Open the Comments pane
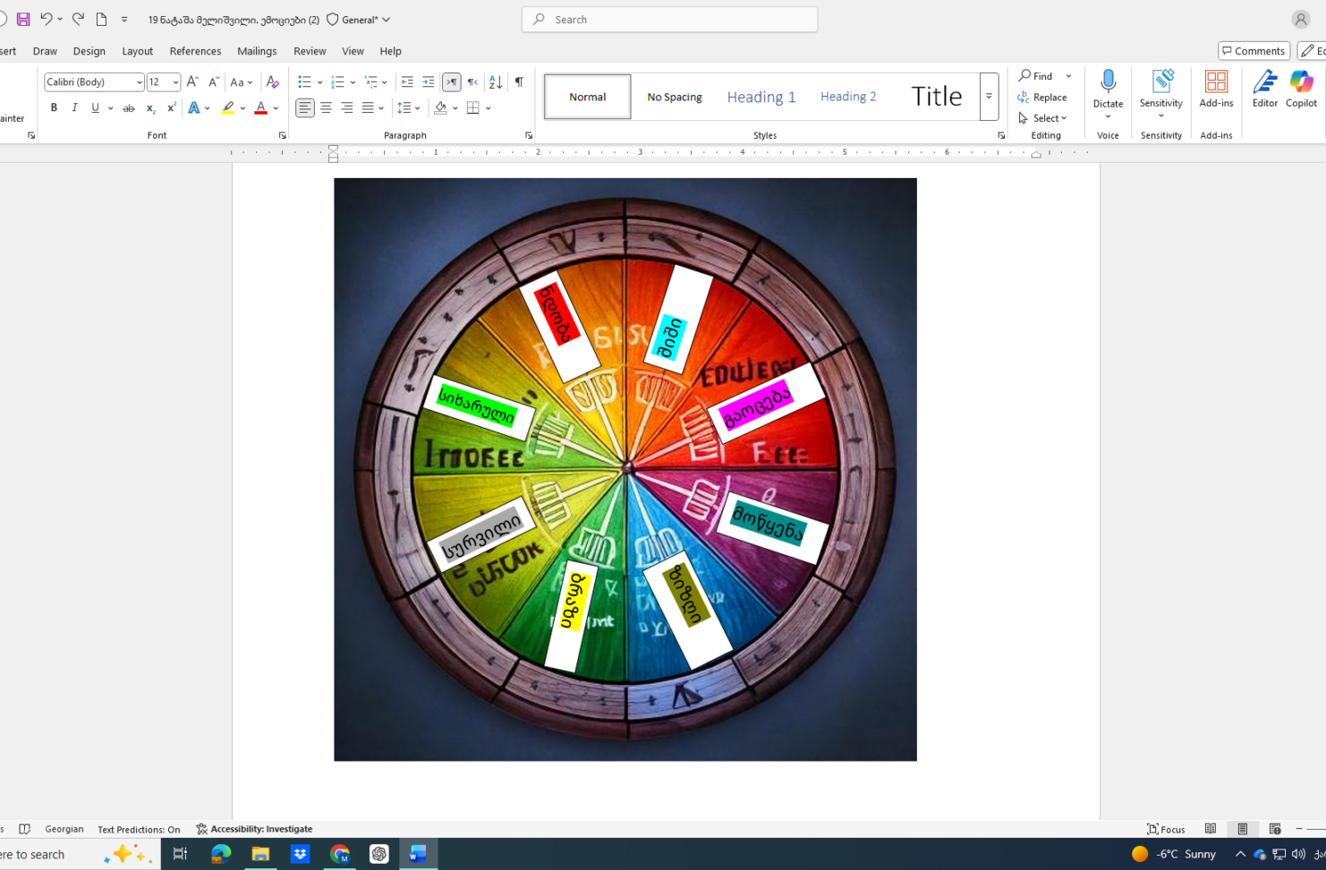 pyautogui.click(x=1254, y=51)
